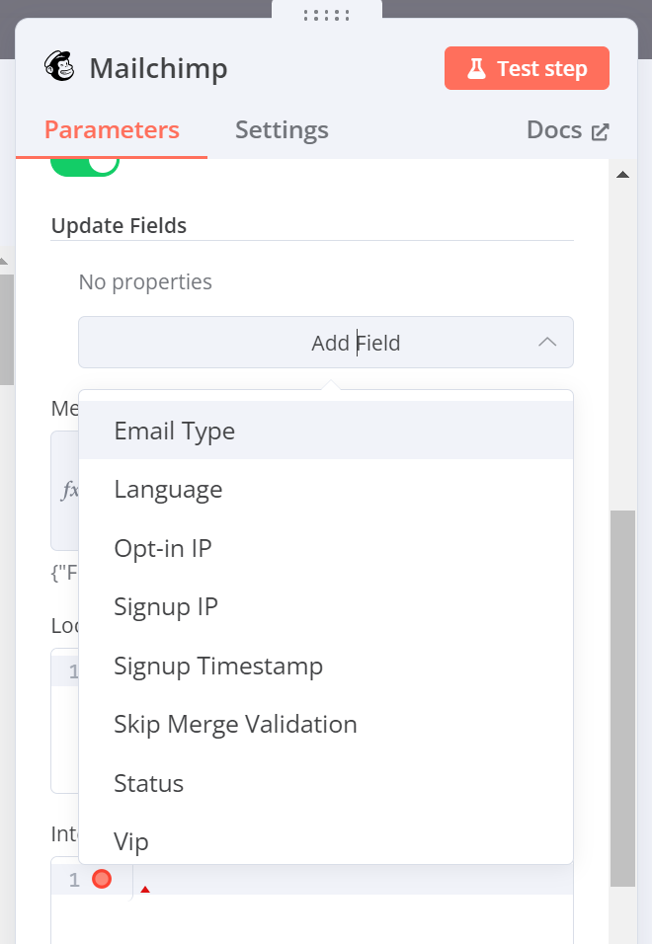Image resolution: width=652 pixels, height=944 pixels.
Task: Pick Signup IP from the dropdown
Action: [326, 606]
